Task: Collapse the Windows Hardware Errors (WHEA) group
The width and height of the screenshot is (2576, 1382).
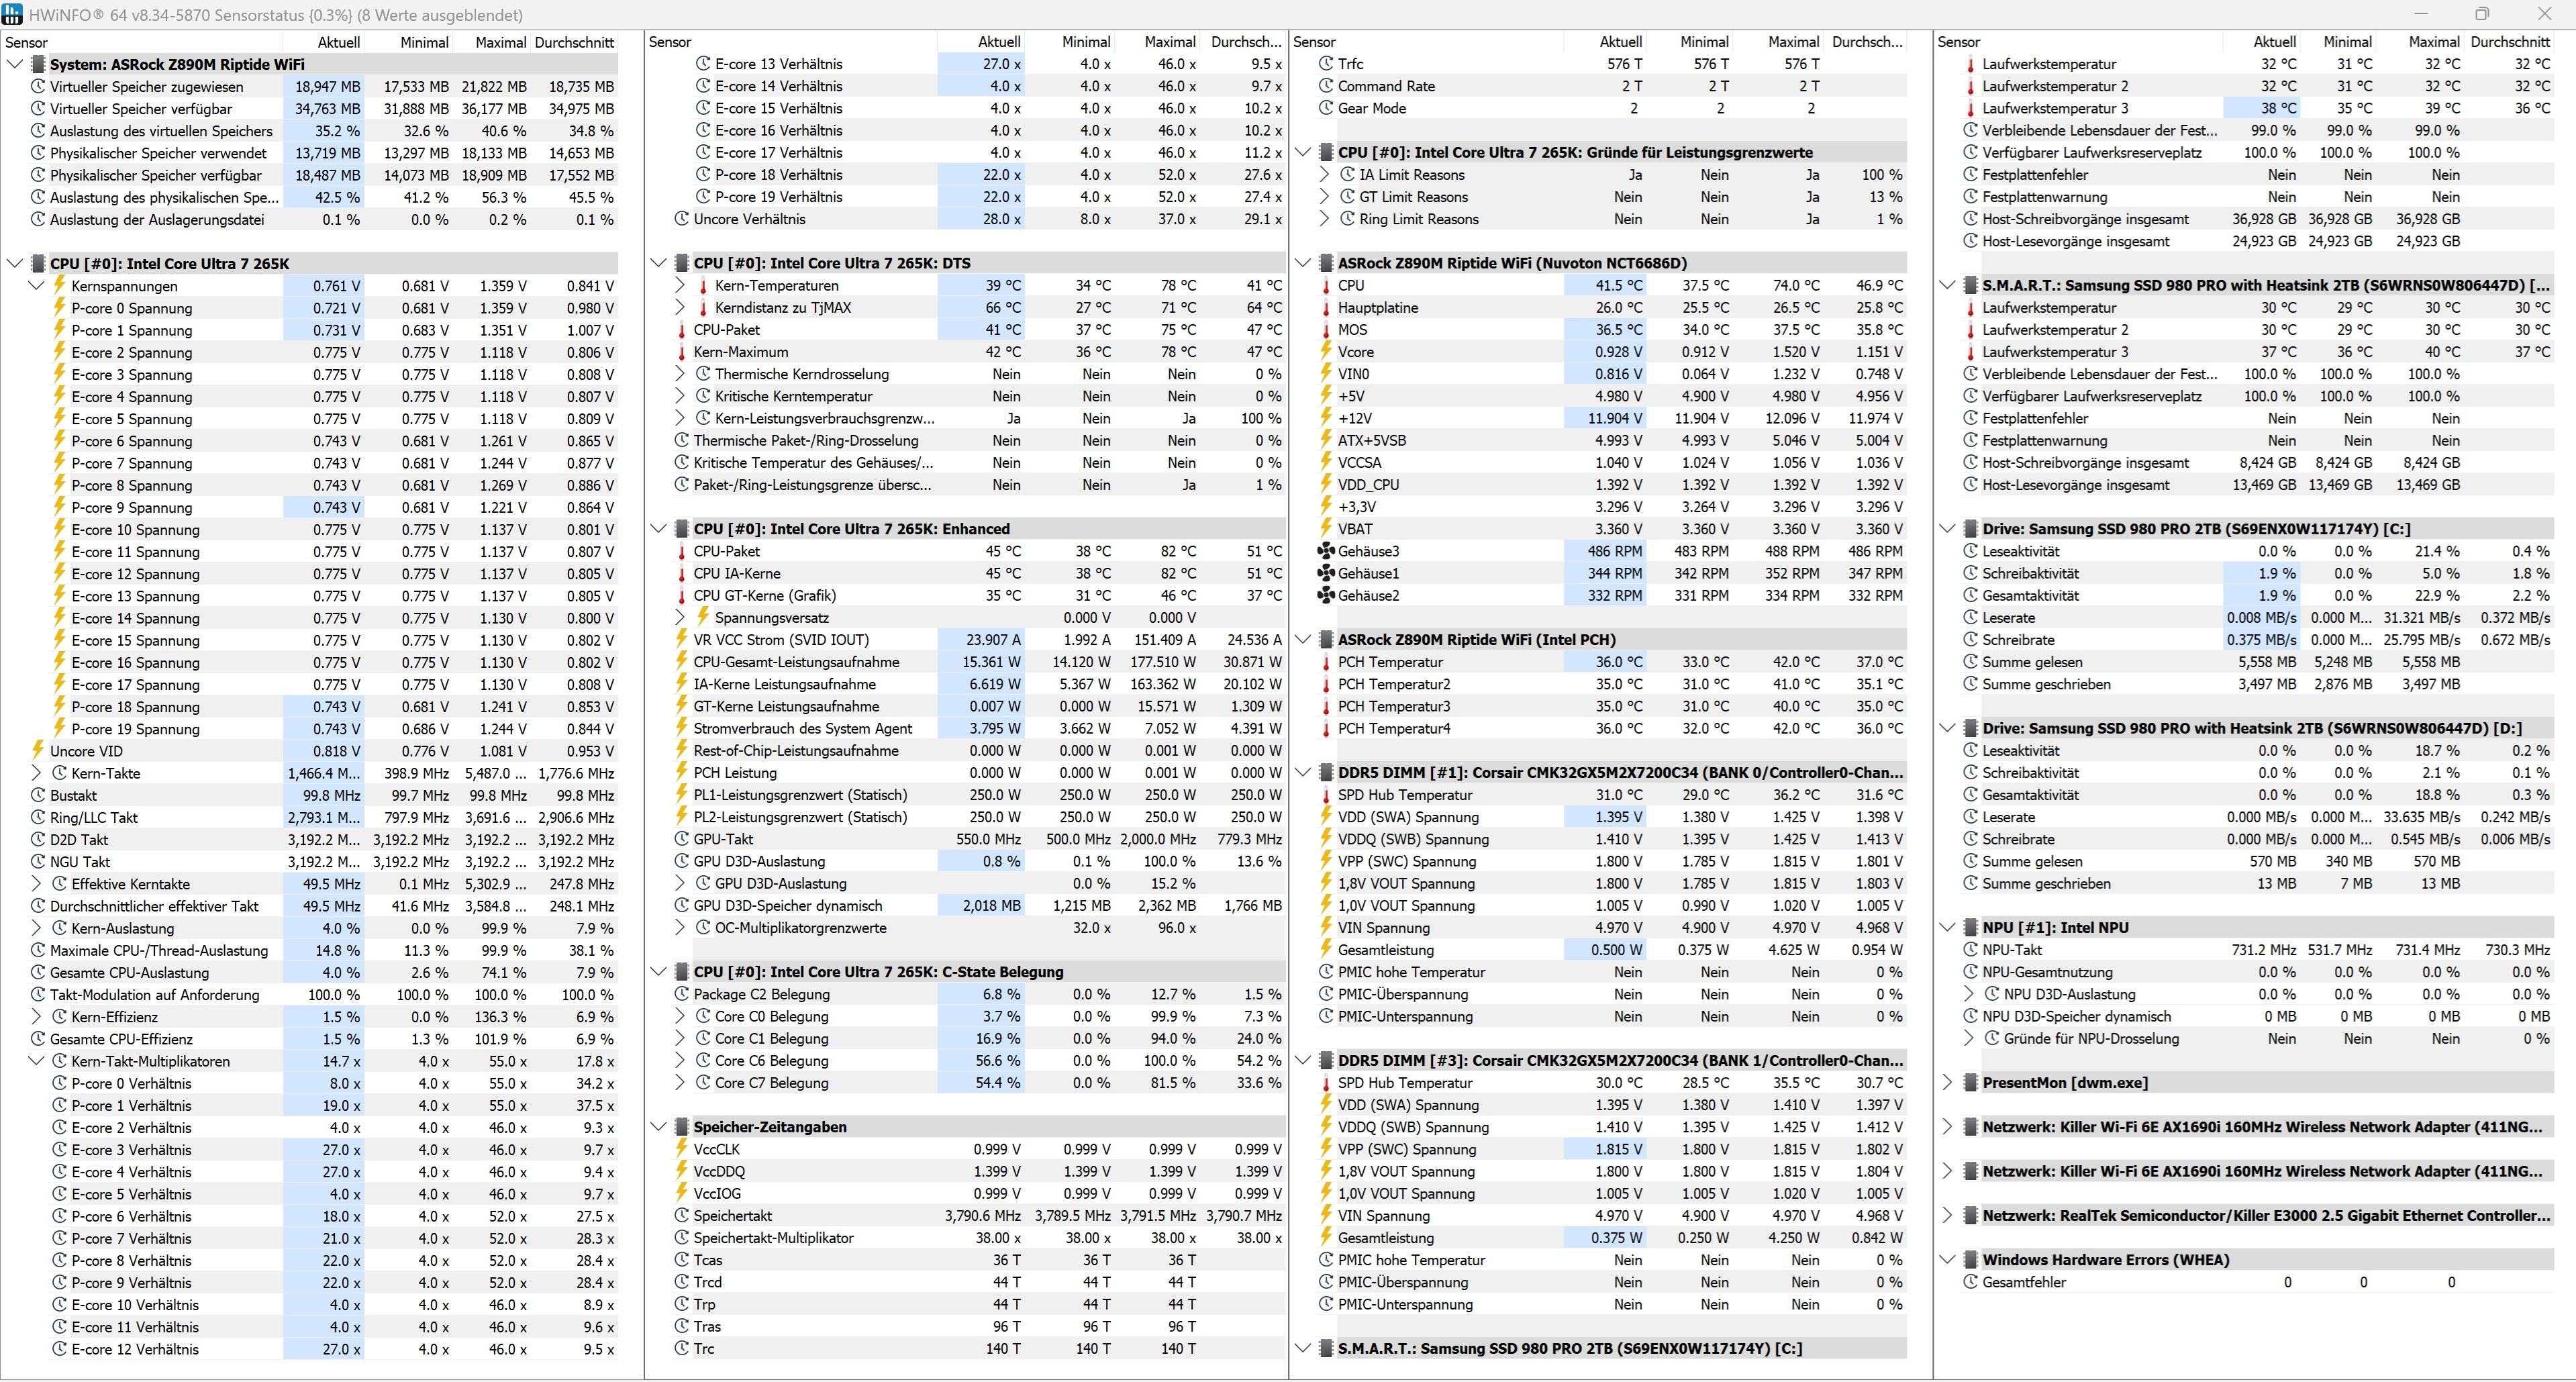Action: [x=1947, y=1260]
